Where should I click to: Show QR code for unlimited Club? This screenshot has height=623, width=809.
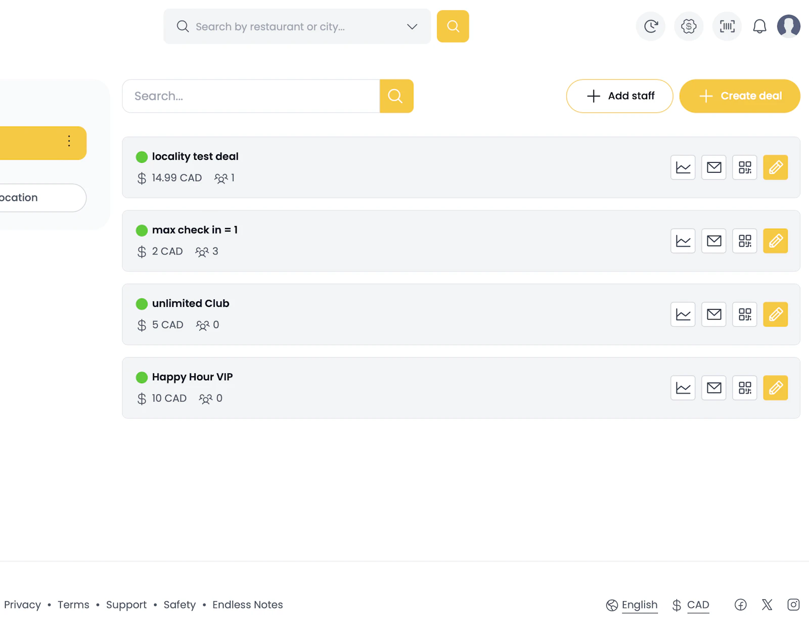tap(744, 315)
